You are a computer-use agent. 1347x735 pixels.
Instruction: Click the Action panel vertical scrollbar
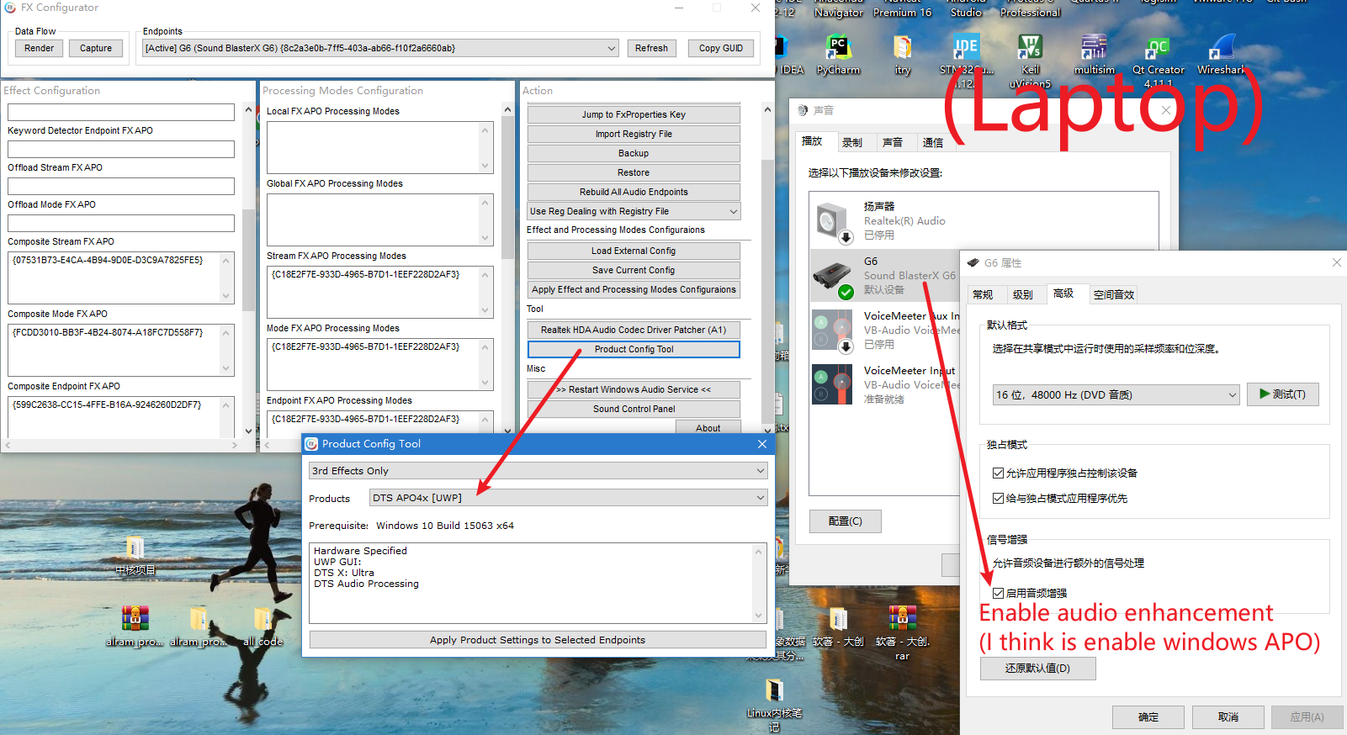point(766,268)
